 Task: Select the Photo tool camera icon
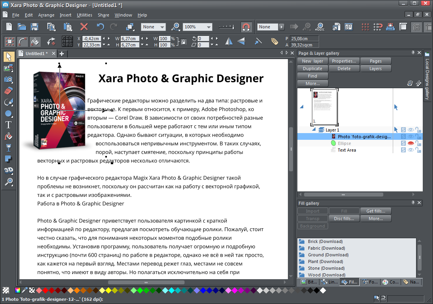(x=9, y=80)
